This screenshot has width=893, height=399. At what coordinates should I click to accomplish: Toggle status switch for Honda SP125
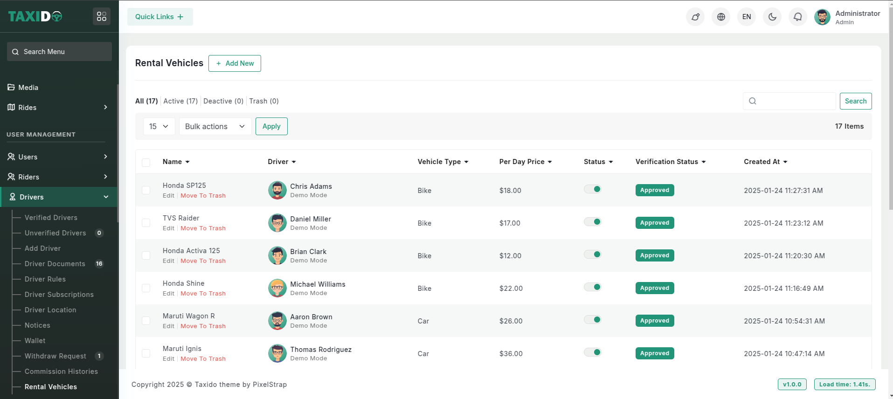pos(593,189)
